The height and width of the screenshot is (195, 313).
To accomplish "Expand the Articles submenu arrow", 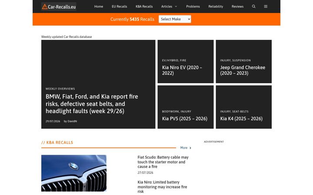I will coord(176,6).
